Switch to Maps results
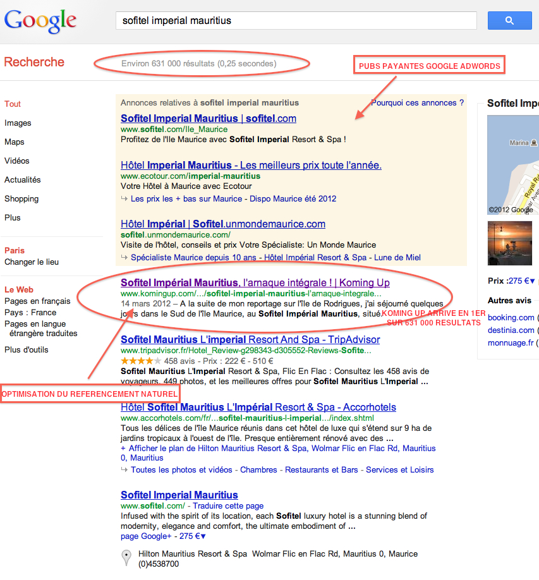539x580 pixels. tap(15, 142)
